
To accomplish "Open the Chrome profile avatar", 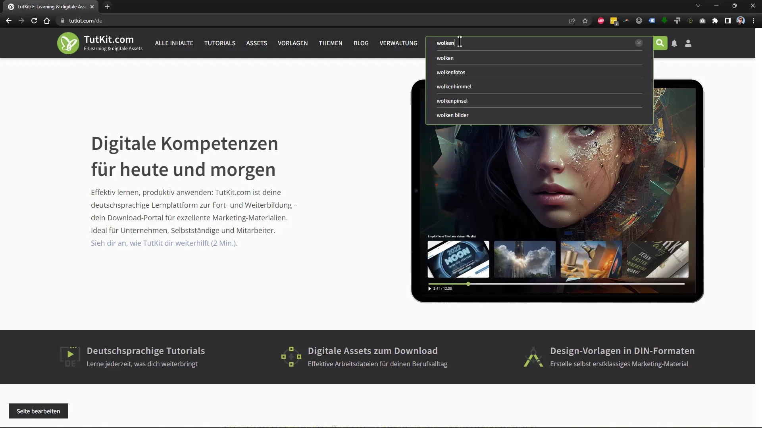I will click(x=741, y=21).
